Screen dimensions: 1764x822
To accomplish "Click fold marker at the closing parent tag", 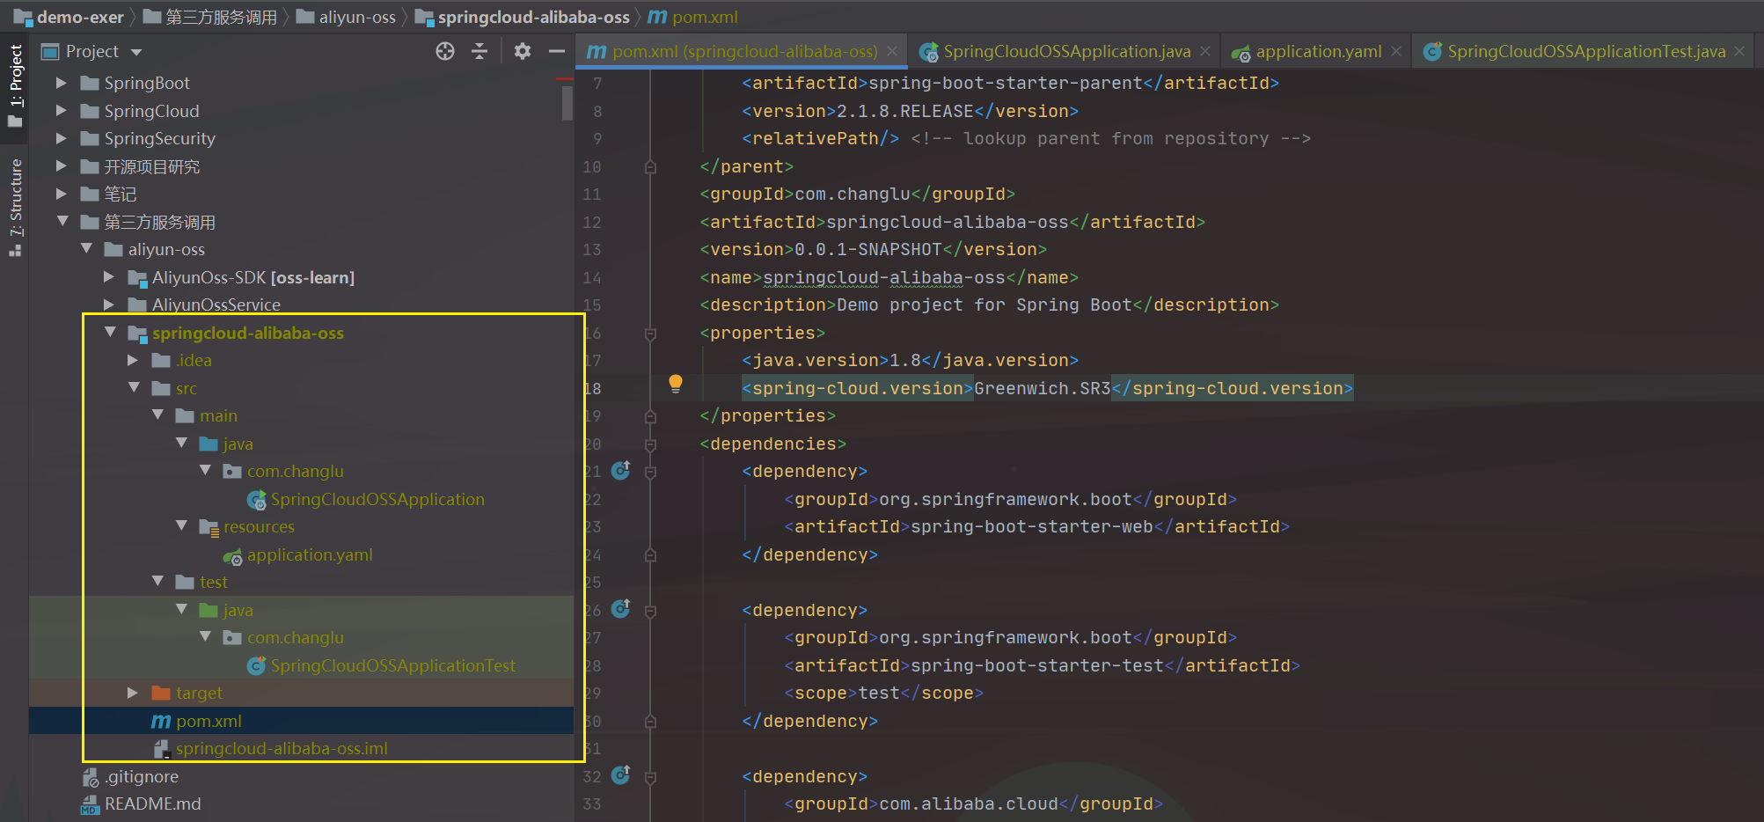I will (x=650, y=167).
